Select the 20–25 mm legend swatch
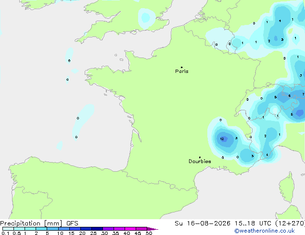 click(x=86, y=229)
